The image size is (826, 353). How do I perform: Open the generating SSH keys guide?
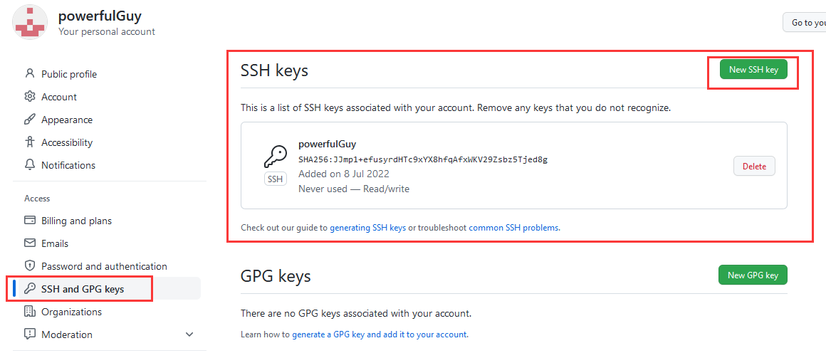(x=367, y=228)
